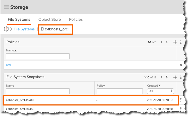
Task: Go to next page in Policies panel
Action: tap(167, 42)
